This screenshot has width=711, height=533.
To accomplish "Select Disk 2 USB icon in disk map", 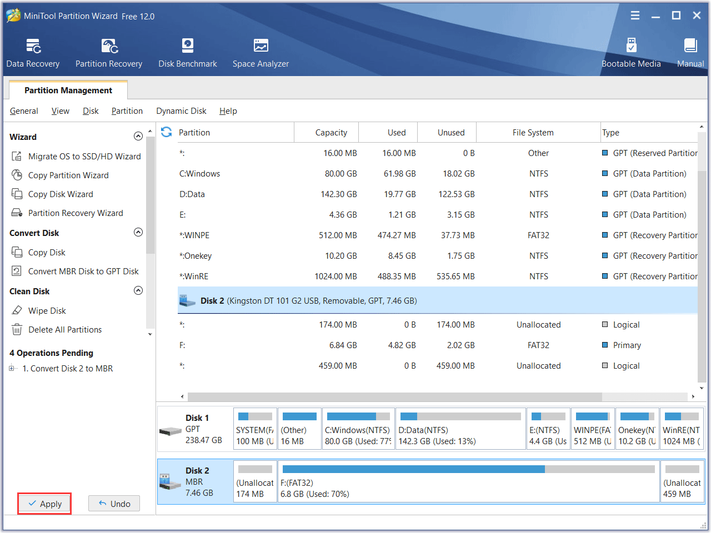I will (x=171, y=481).
